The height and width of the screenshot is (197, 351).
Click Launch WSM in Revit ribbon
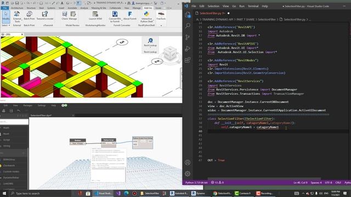[x=95, y=16]
